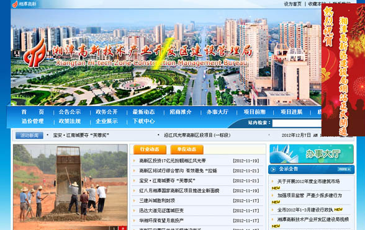The width and height of the screenshot is (365, 230).
Task: Click the 设为首页 link at top
Action: tap(292, 4)
